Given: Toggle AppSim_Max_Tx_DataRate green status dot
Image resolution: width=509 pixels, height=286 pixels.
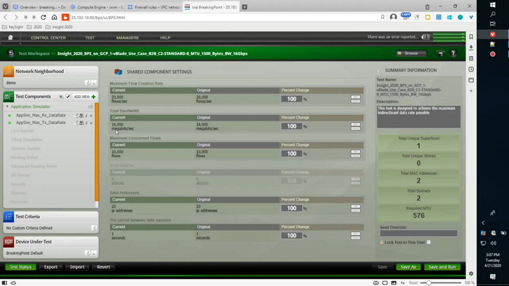Looking at the screenshot, I should pyautogui.click(x=10, y=123).
